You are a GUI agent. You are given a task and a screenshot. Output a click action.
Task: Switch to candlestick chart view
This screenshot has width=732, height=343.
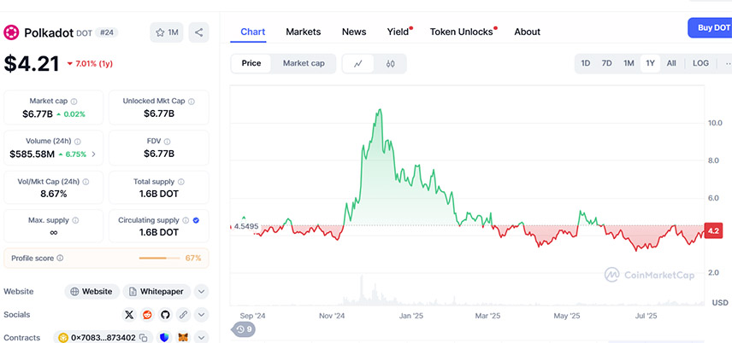click(x=390, y=64)
